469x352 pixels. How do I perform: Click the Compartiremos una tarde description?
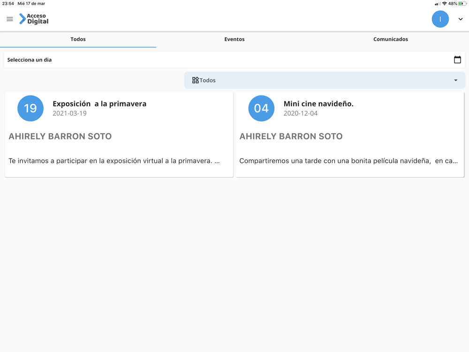coord(348,161)
